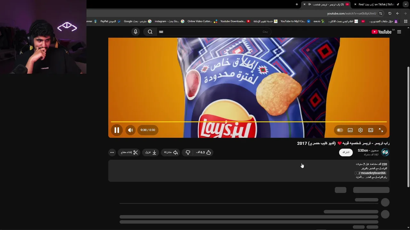Click the address bar URL youtube.com/watch
410x230 pixels.
[351, 13]
